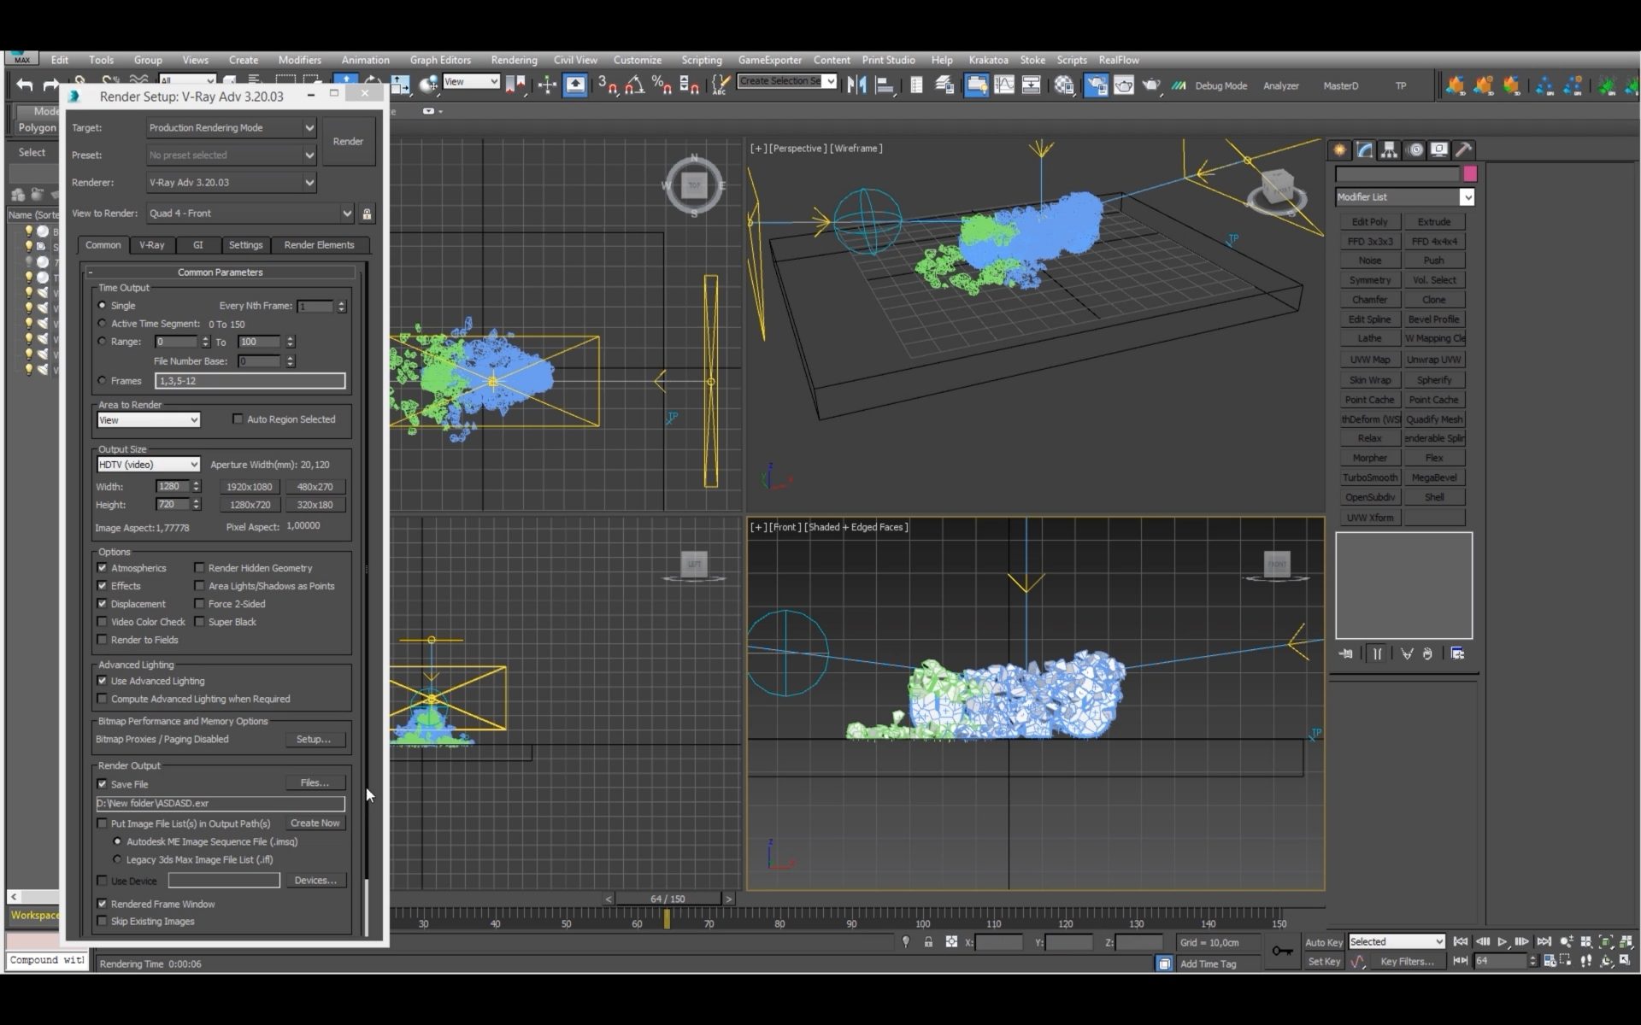Select Active Time Segment radio button
1641x1025 pixels.
[103, 324]
